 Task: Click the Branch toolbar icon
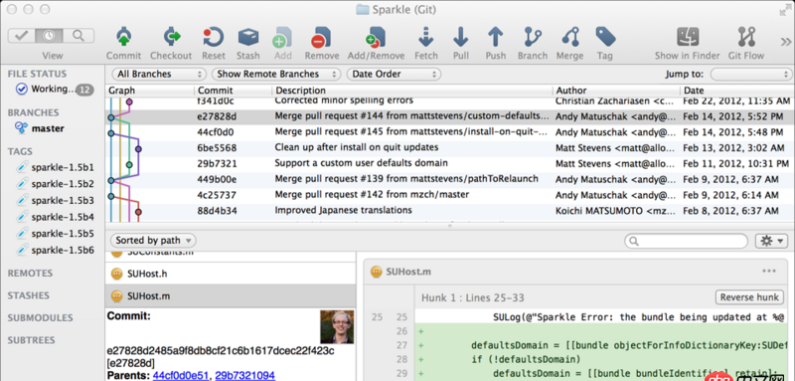[533, 37]
